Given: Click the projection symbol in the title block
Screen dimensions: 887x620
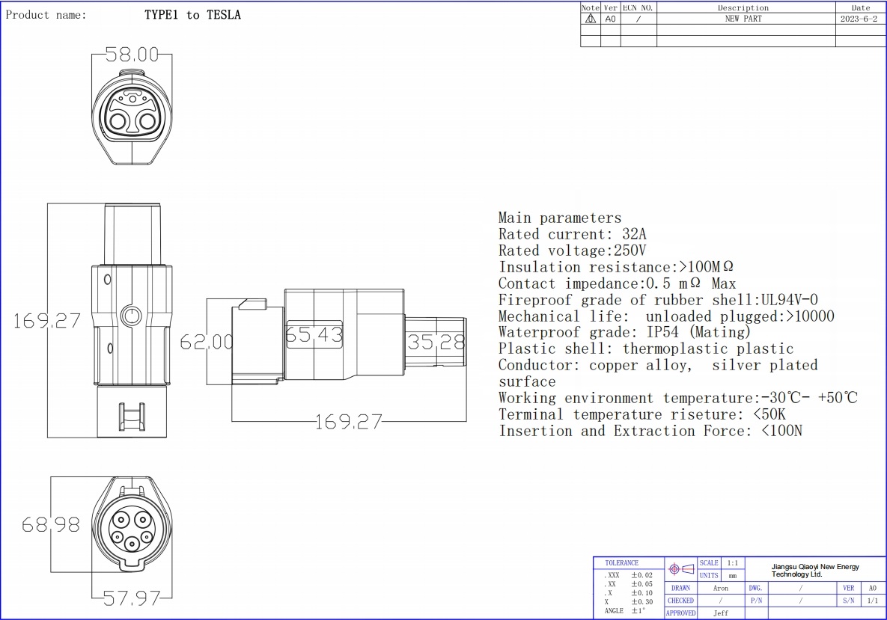Looking at the screenshot, I should 681,569.
